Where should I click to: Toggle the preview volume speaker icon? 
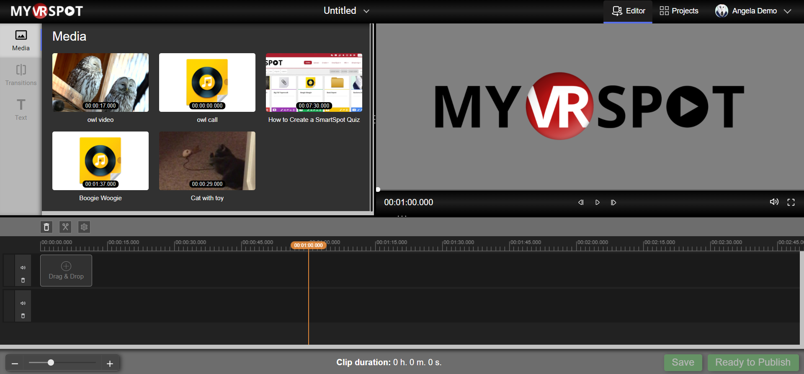click(774, 202)
